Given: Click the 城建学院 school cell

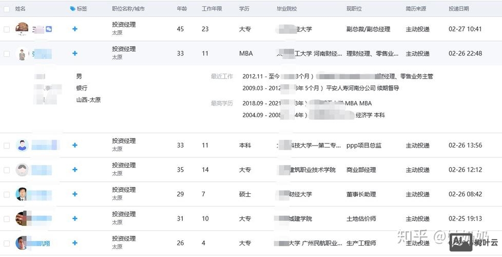Looking at the screenshot, I should [301, 218].
